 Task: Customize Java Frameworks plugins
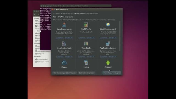[x=60, y=38]
